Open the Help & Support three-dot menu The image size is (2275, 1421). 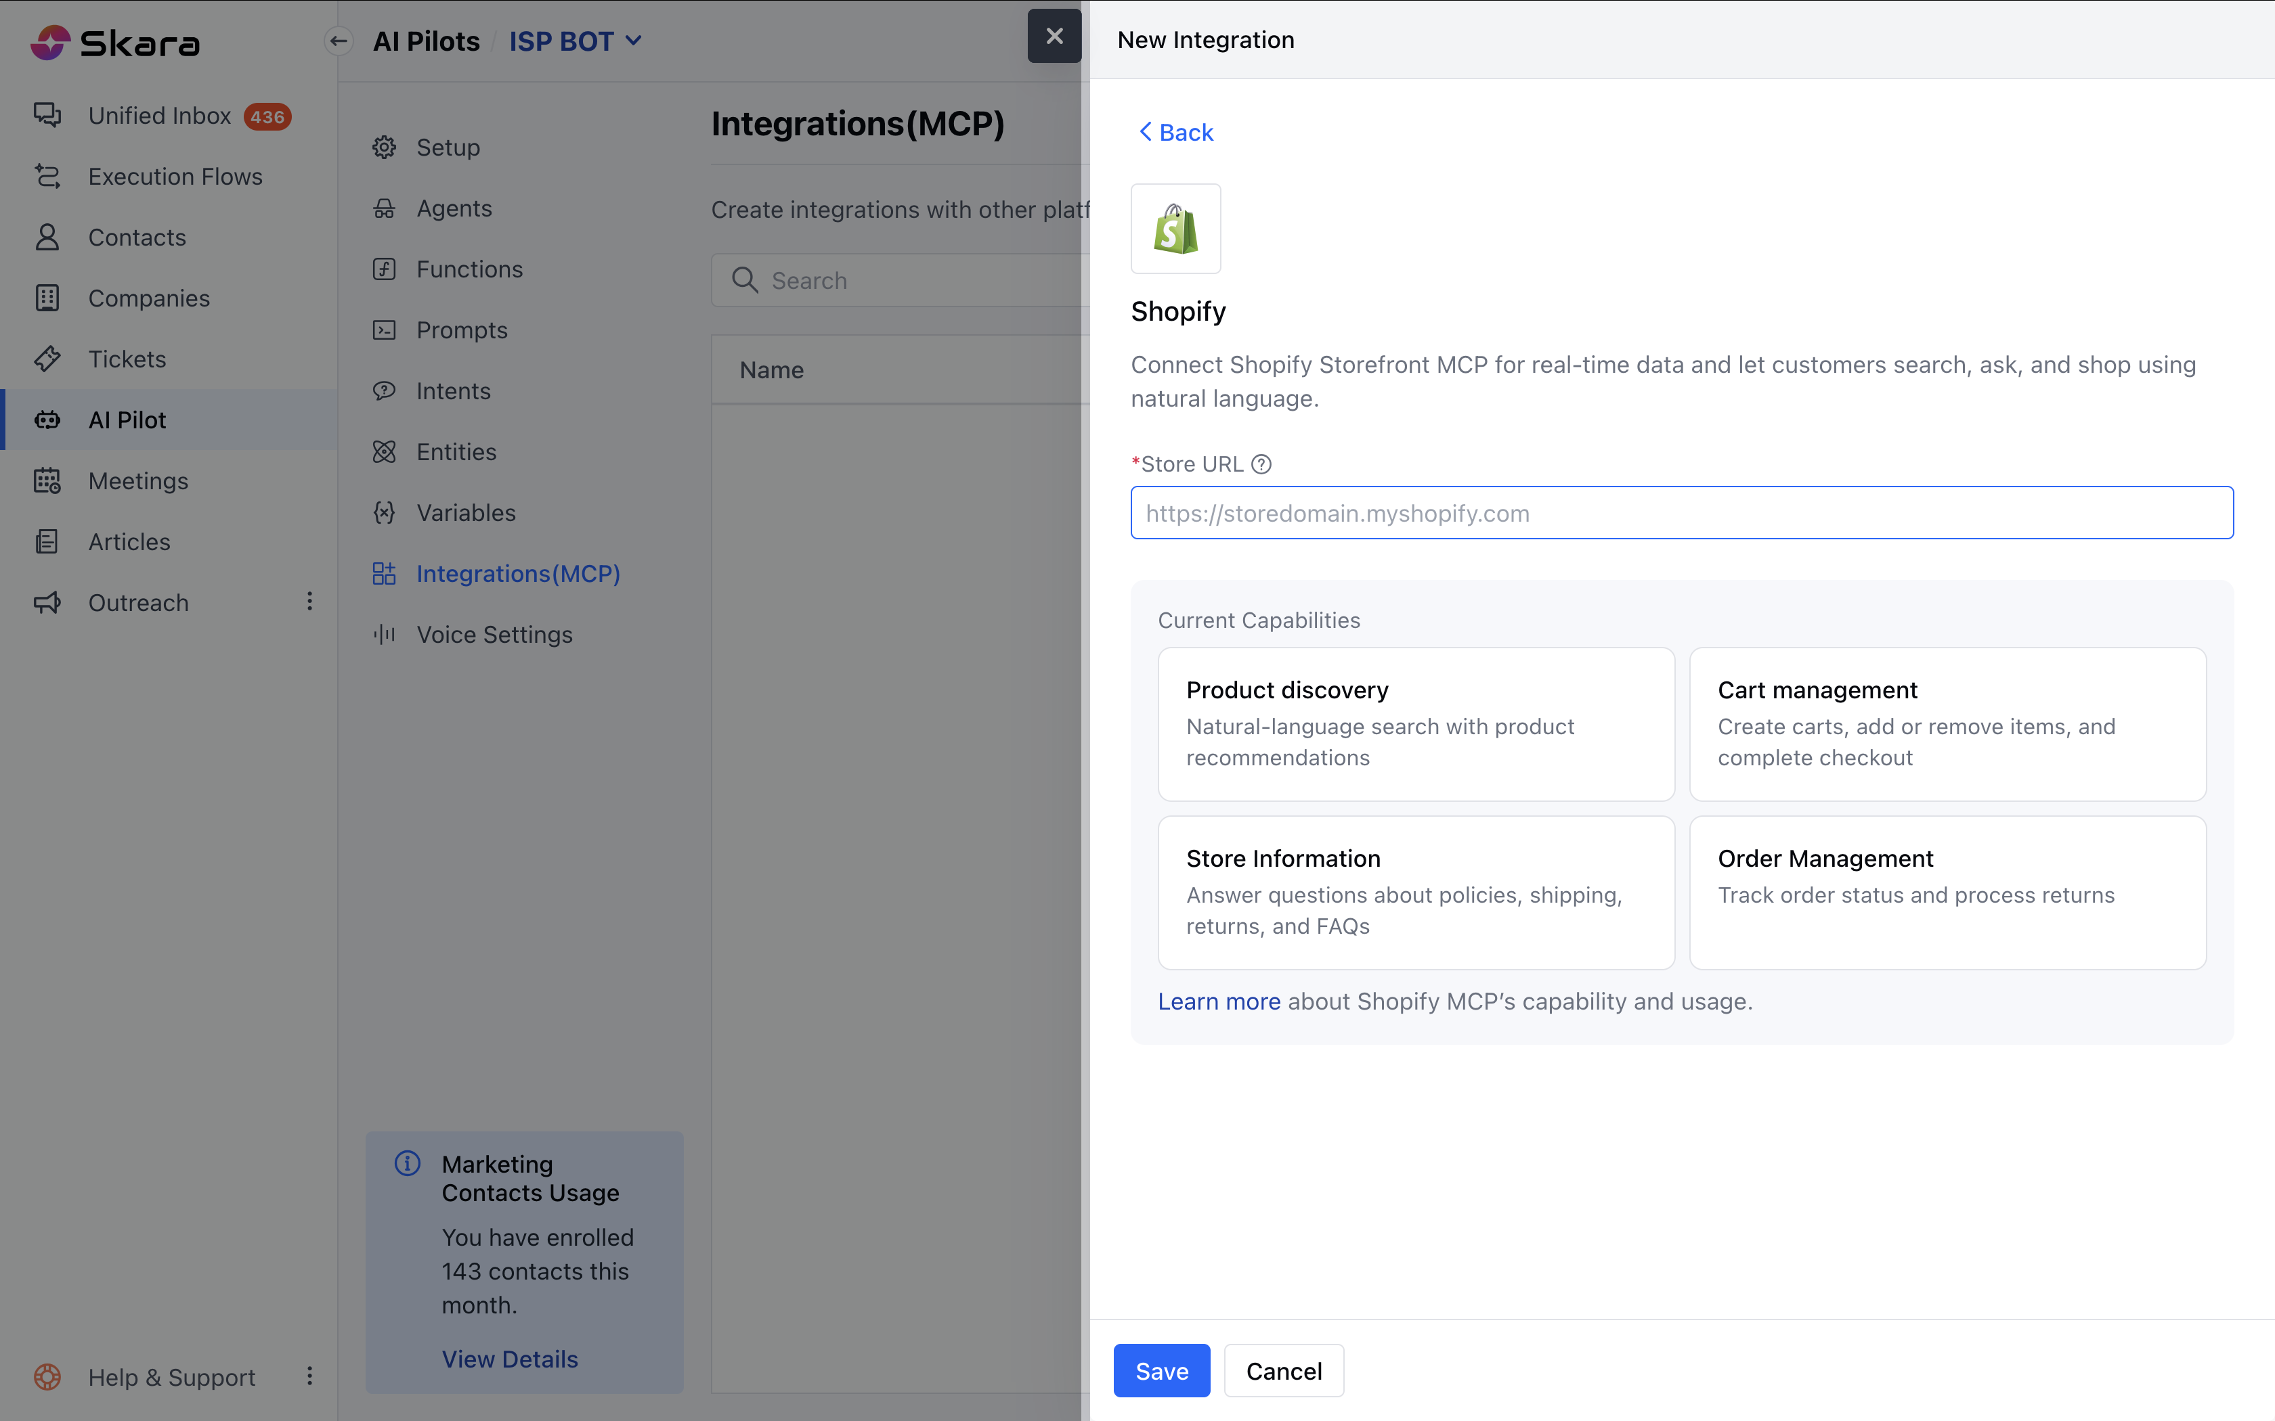click(309, 1376)
